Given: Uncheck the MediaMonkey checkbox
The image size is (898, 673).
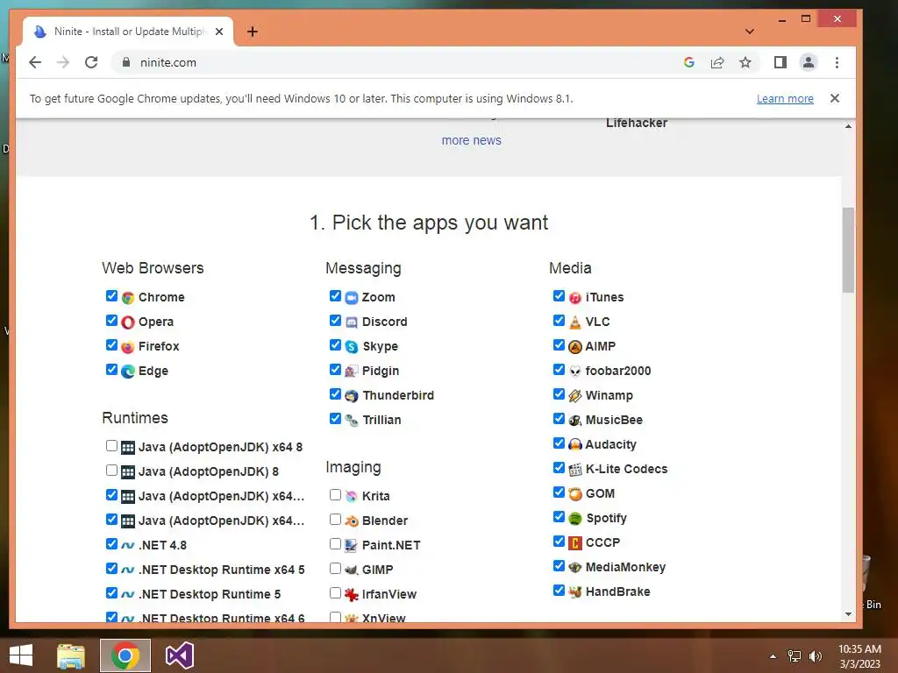Looking at the screenshot, I should (559, 566).
